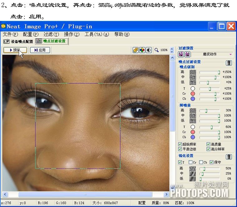
Task: Toggle the 高质量 checkbox
Action: tap(208, 144)
